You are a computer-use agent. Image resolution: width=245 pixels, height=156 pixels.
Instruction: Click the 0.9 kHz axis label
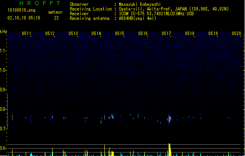pyautogui.click(x=3, y=90)
